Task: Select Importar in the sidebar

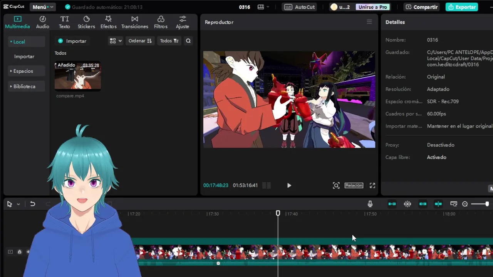Action: click(24, 57)
